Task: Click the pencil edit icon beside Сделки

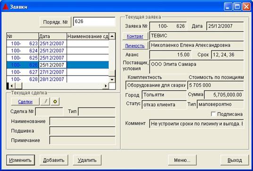Action: coord(45,102)
